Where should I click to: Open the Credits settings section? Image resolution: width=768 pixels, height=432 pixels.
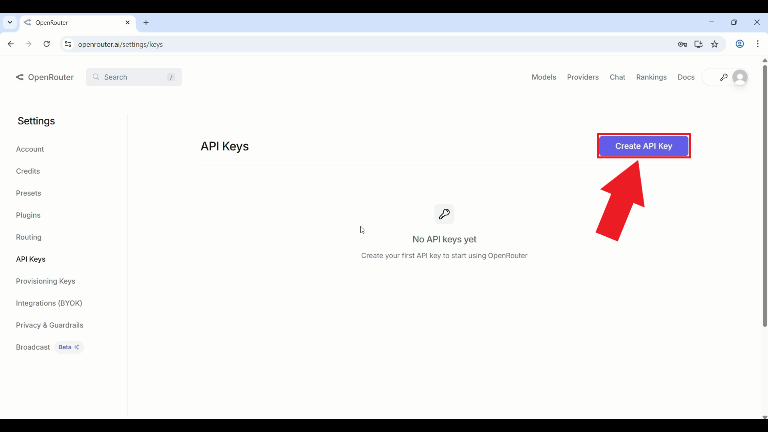pyautogui.click(x=28, y=171)
